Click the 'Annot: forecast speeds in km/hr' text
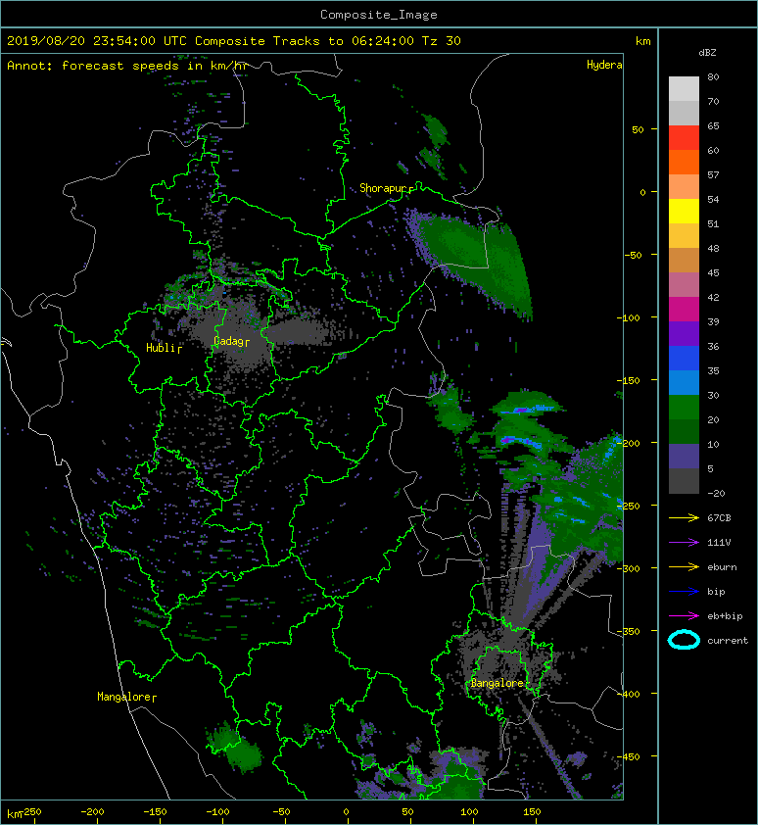758x825 pixels. coord(127,66)
